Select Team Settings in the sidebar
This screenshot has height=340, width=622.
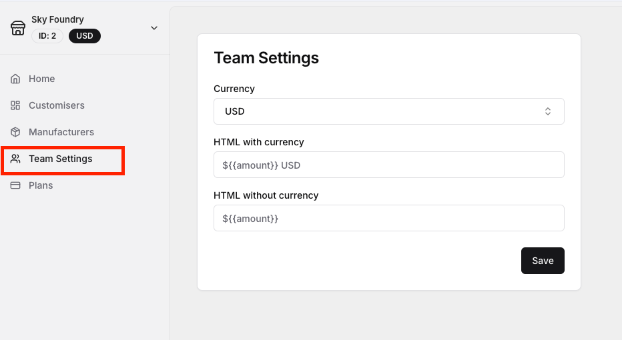(61, 159)
